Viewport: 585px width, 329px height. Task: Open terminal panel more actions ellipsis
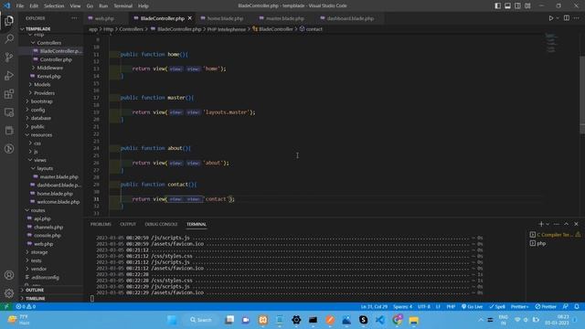(x=557, y=224)
